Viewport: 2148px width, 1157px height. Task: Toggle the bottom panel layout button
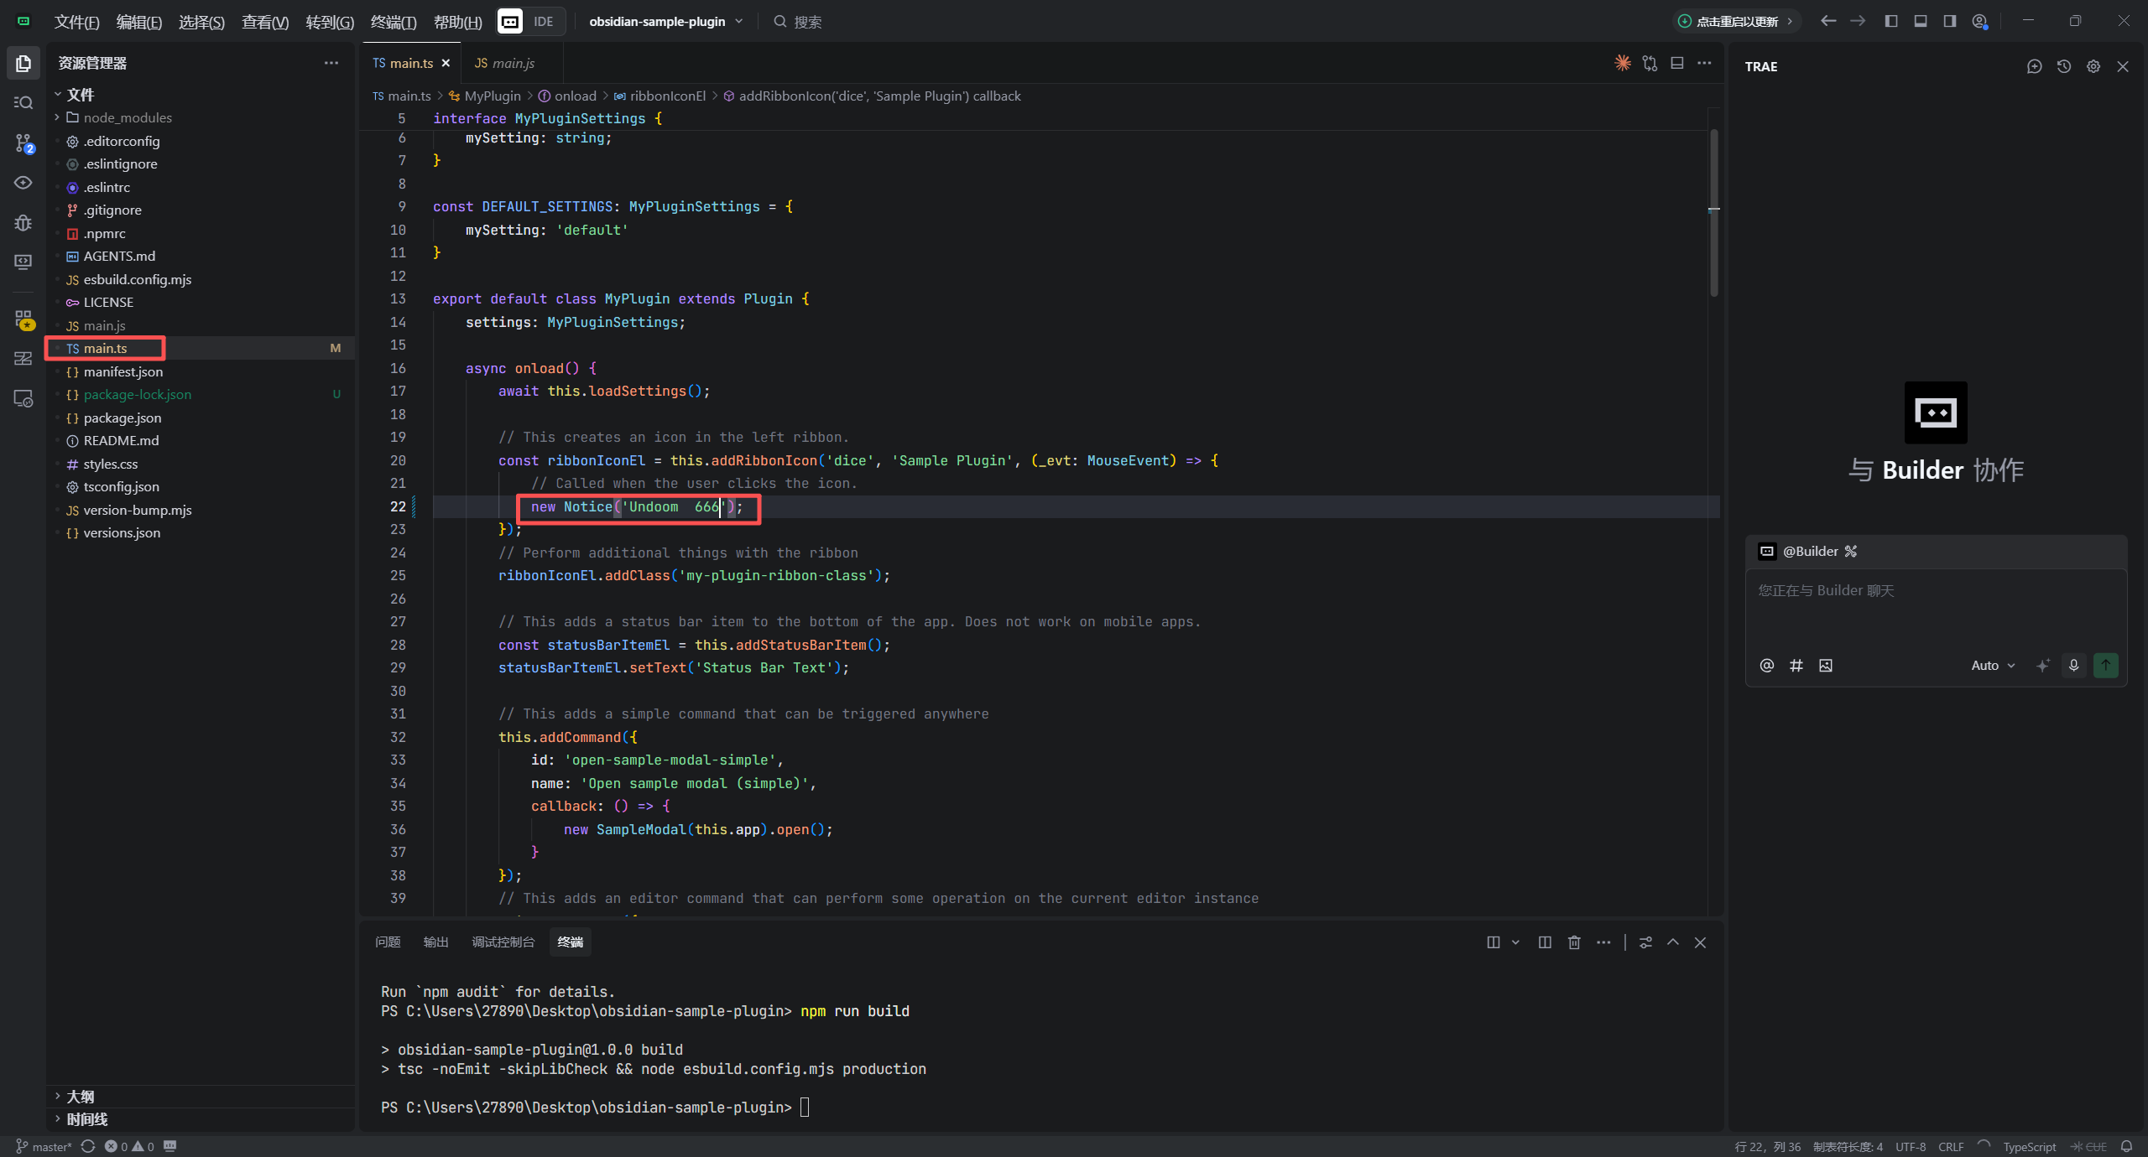pos(1920,21)
